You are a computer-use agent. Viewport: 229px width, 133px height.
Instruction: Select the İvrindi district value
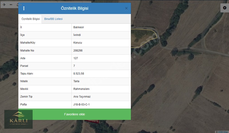[77, 35]
